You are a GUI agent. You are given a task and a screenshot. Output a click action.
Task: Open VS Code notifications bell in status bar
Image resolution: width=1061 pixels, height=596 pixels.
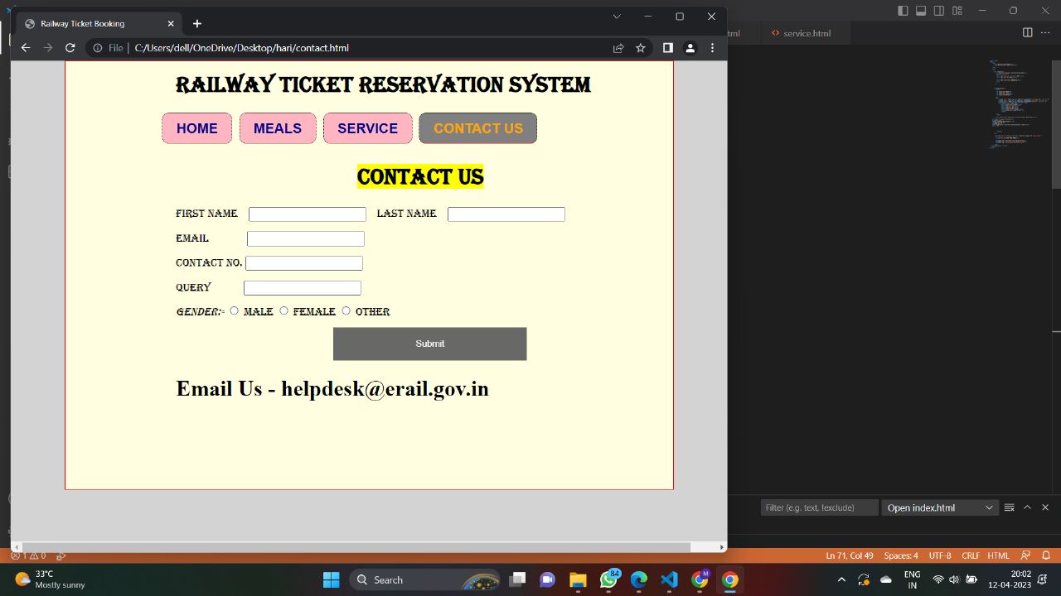(x=1047, y=555)
